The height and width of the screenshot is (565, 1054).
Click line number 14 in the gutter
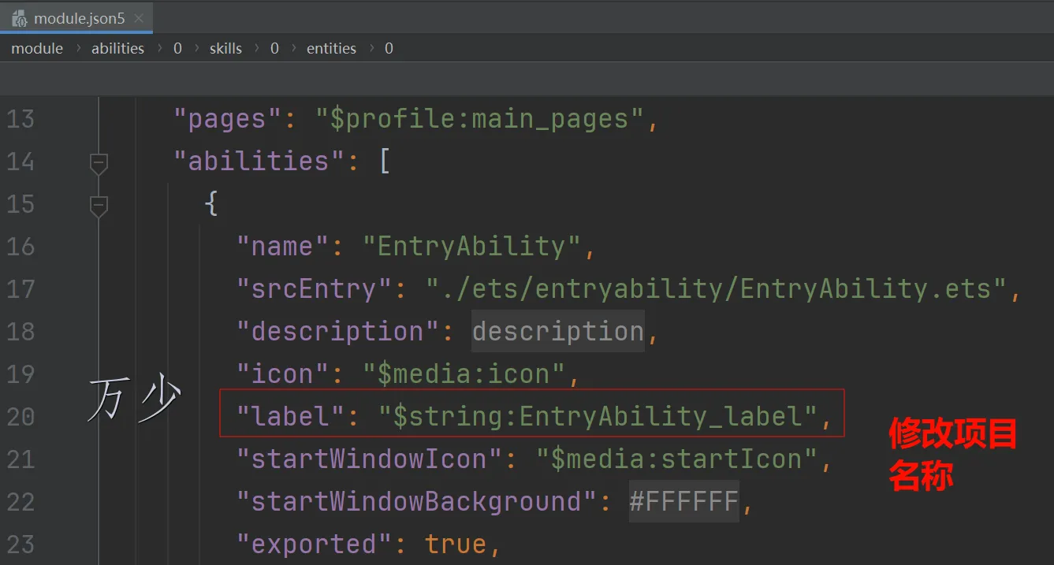20,162
